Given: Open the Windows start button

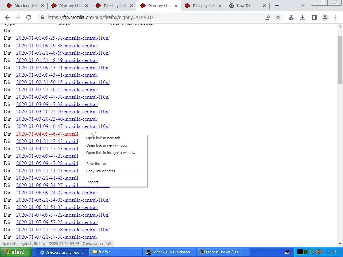Looking at the screenshot, I should click(16, 252).
